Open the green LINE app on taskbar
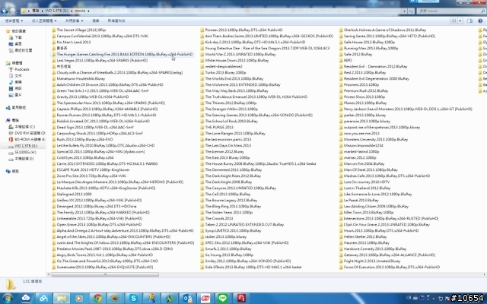Screen dimensions: 487x304 [x=222, y=298]
